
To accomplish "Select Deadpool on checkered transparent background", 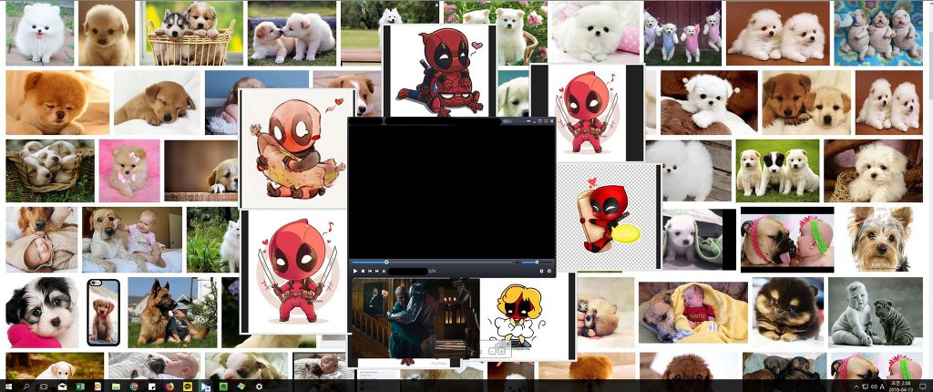I will [608, 216].
